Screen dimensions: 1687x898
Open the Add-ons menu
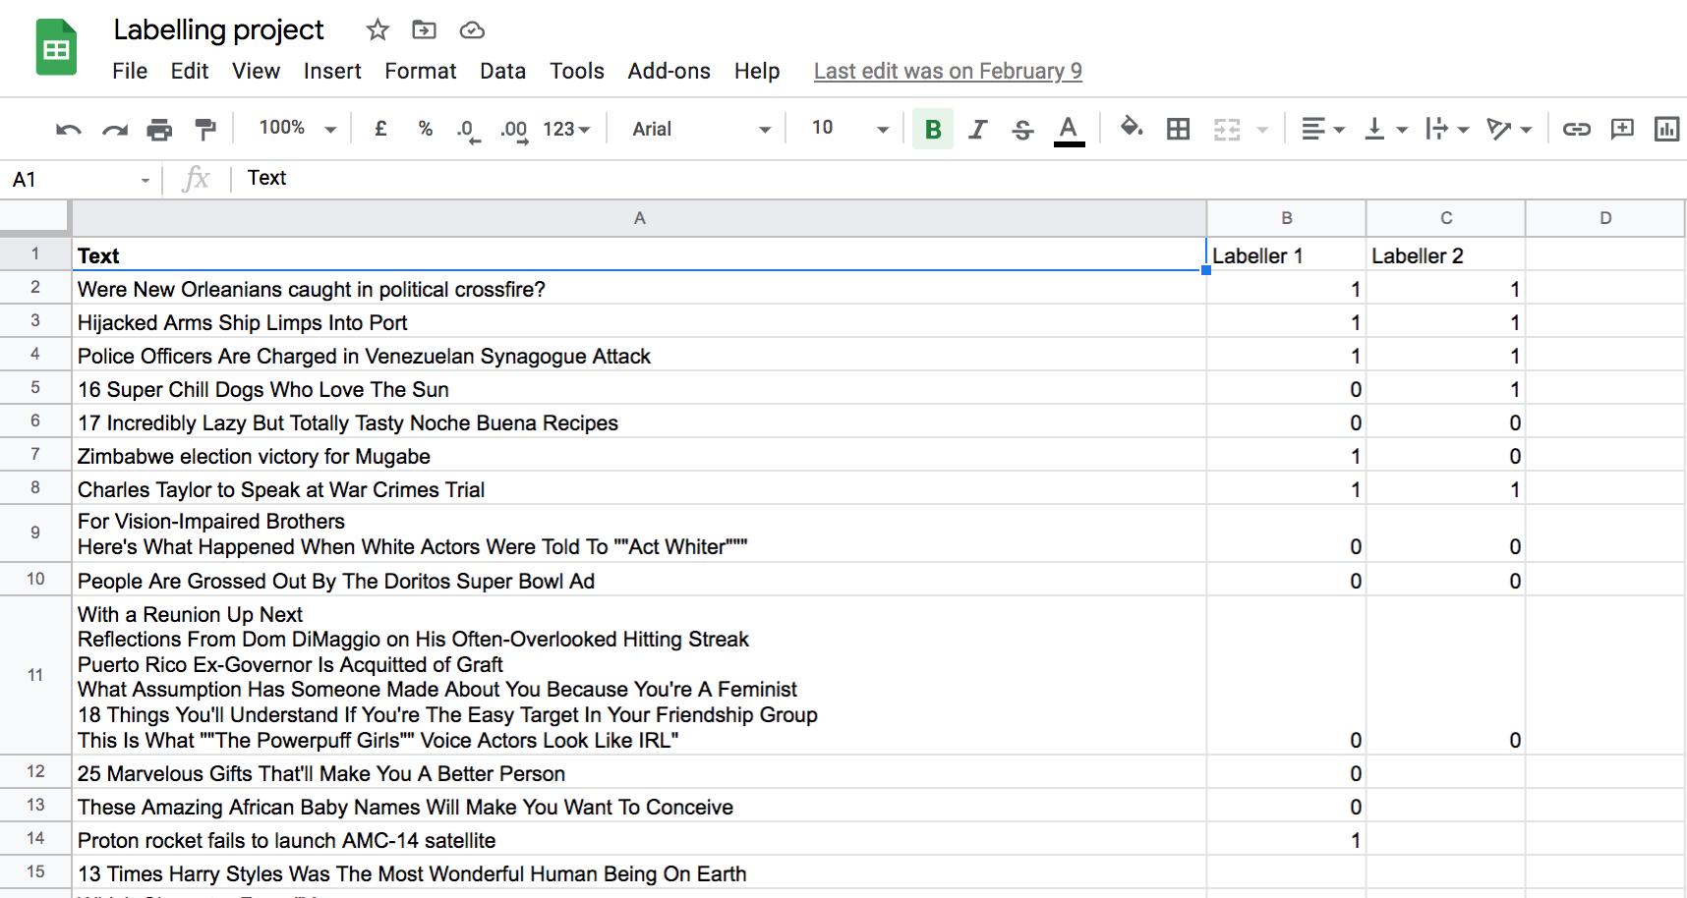(669, 71)
